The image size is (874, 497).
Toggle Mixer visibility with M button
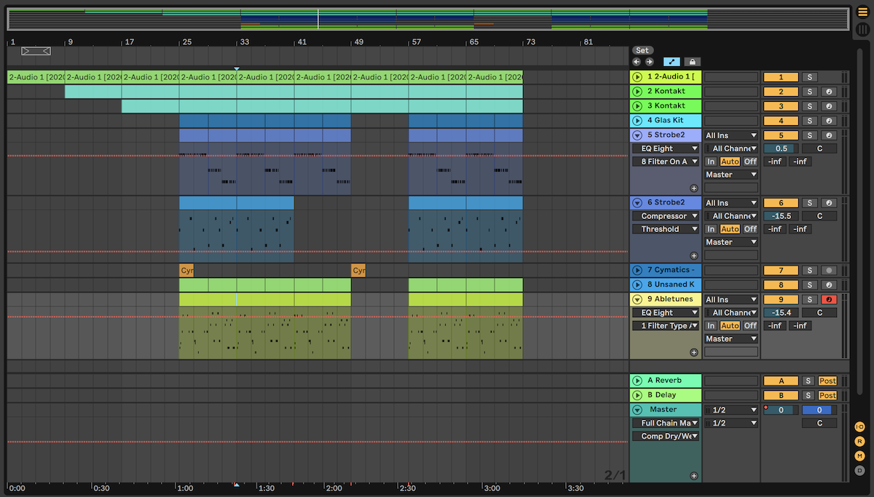(859, 456)
